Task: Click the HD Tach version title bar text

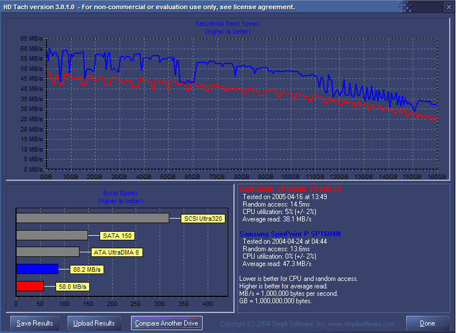Action: pos(149,7)
